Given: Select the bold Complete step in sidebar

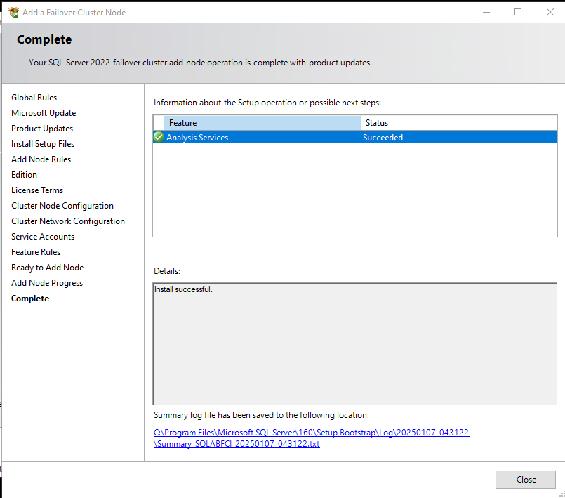Looking at the screenshot, I should [x=30, y=299].
